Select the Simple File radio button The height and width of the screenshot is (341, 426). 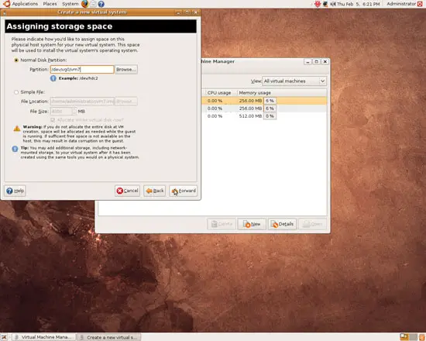point(16,92)
